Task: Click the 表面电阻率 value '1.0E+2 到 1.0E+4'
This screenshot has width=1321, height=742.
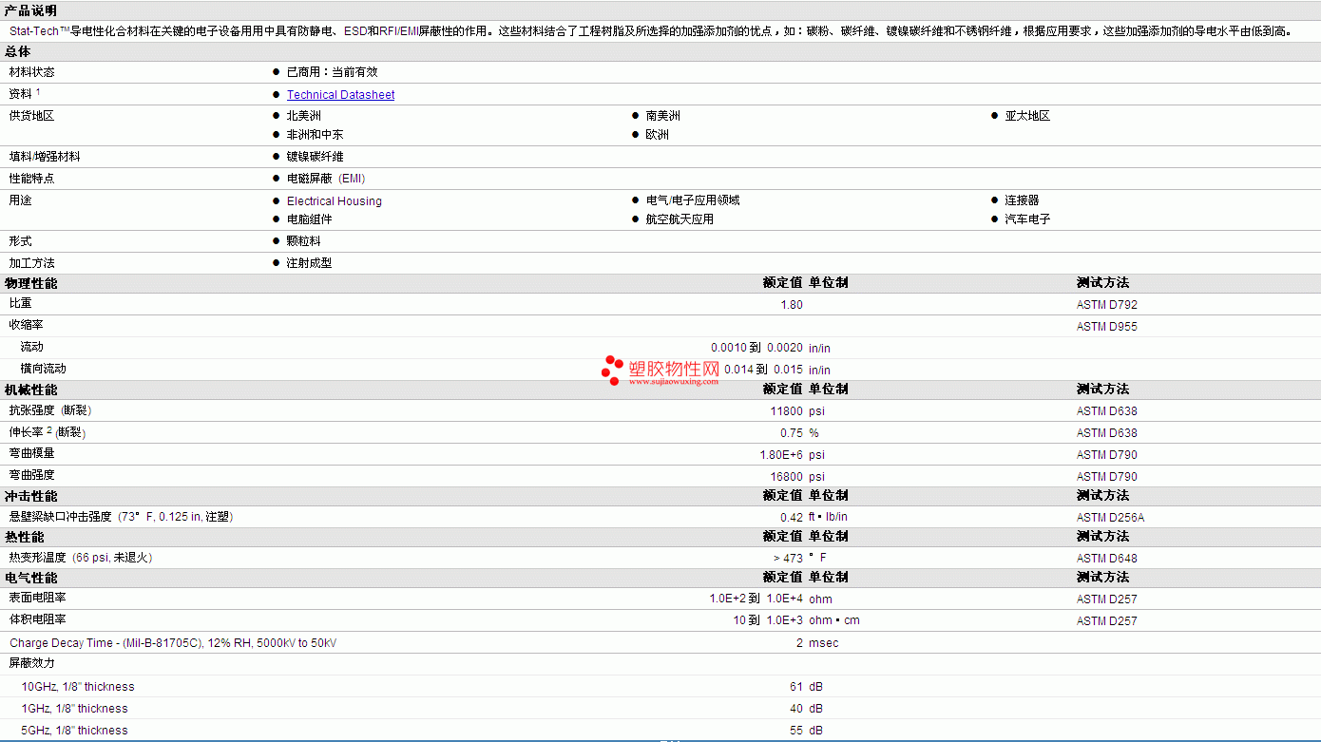Action: (756, 599)
